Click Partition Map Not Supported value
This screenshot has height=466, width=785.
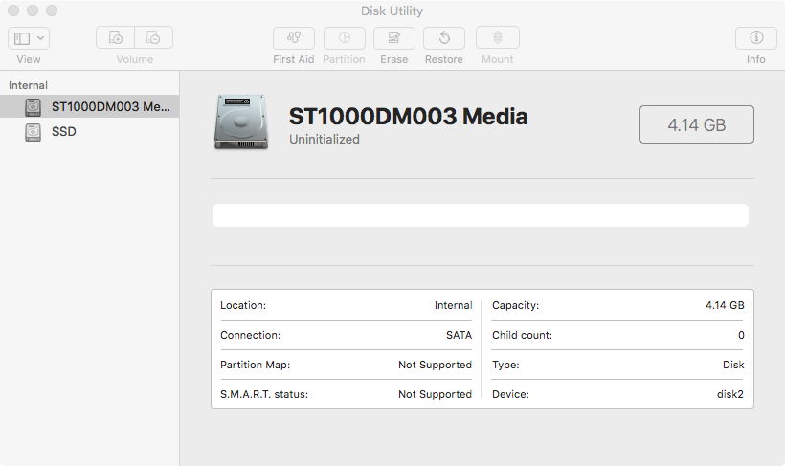(435, 365)
